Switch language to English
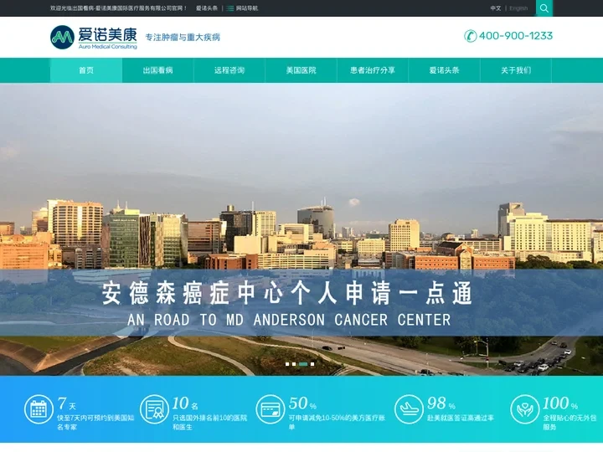Viewport: 603px width, 452px height. pos(518,8)
